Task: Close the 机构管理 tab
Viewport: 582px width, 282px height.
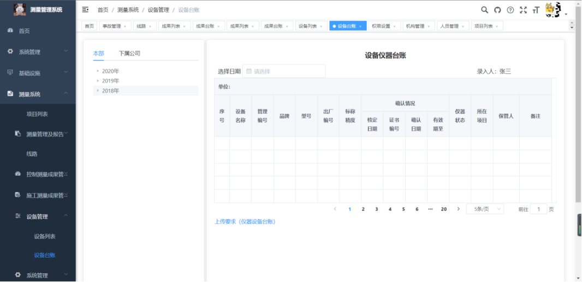Action: 429,26
